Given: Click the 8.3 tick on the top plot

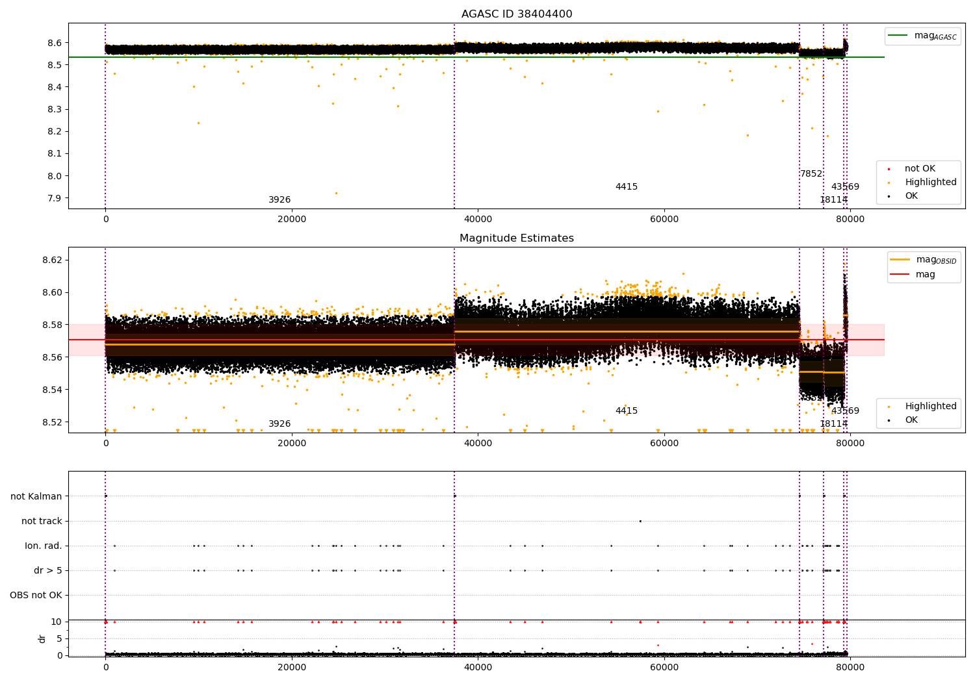Looking at the screenshot, I should [x=55, y=110].
